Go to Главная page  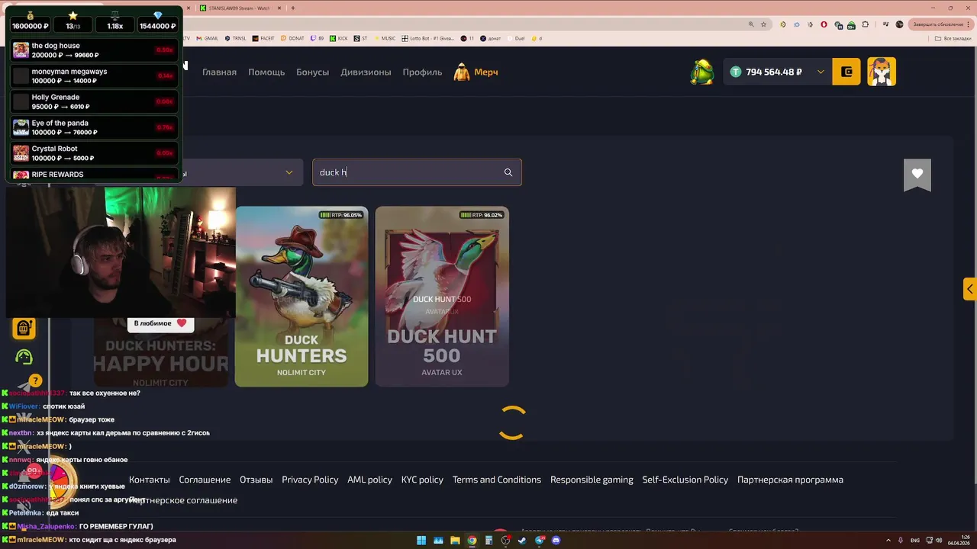click(219, 72)
